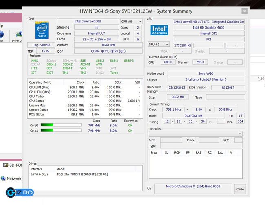Image resolution: width=265 pixels, height=205 pixels.
Task: Click the PCI bus field
Action: pos(209,39)
